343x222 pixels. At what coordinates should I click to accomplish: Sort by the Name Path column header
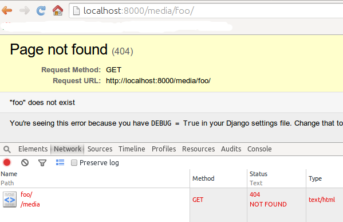click(94, 178)
